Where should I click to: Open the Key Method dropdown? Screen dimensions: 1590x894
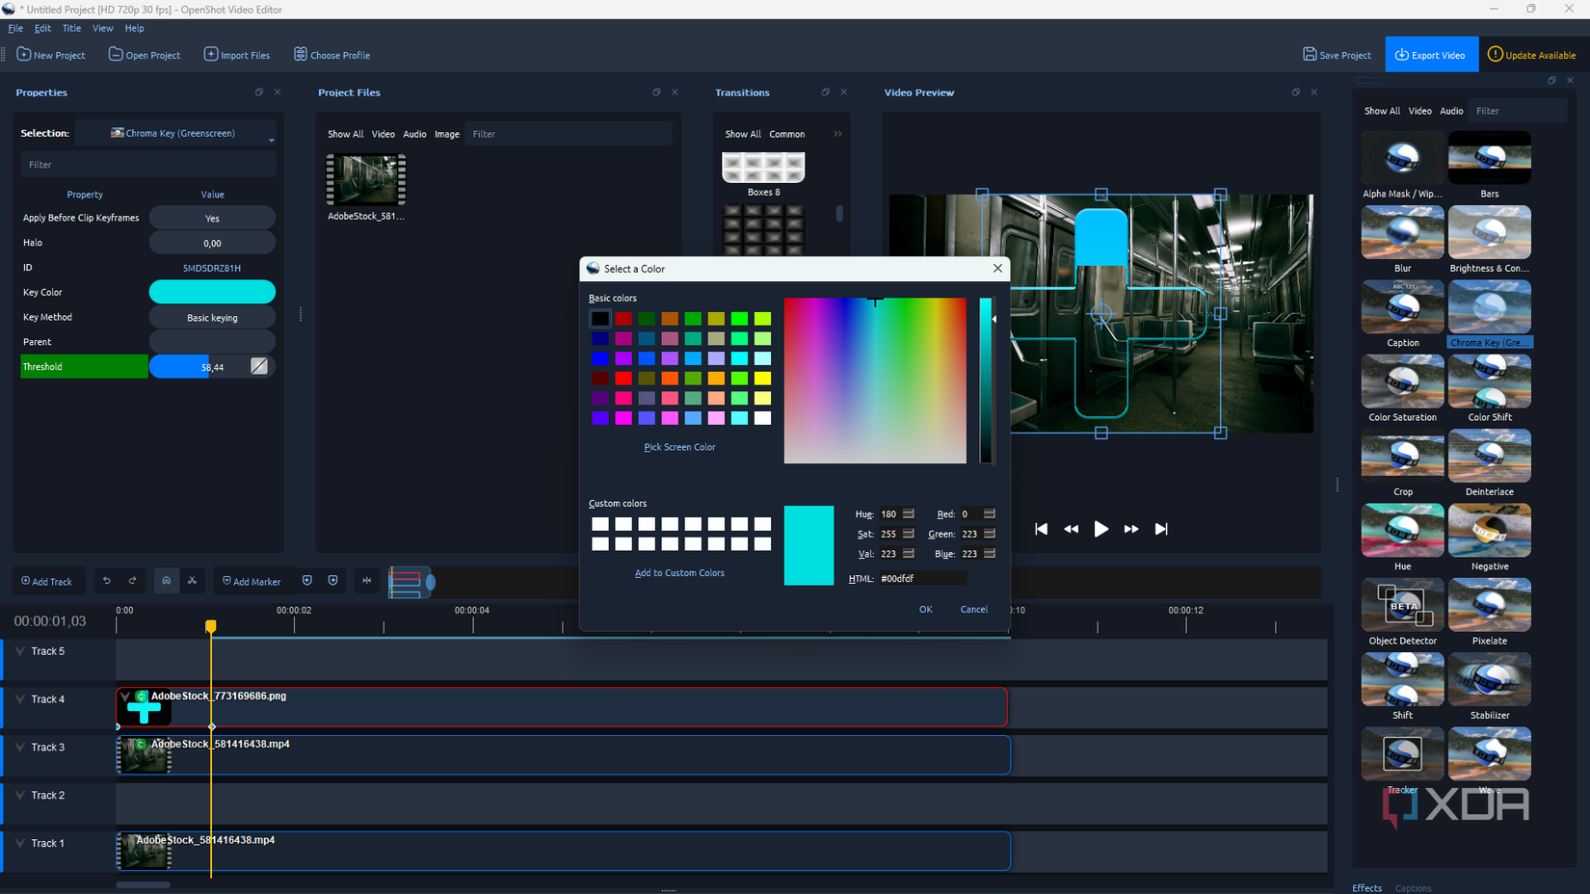pyautogui.click(x=212, y=317)
